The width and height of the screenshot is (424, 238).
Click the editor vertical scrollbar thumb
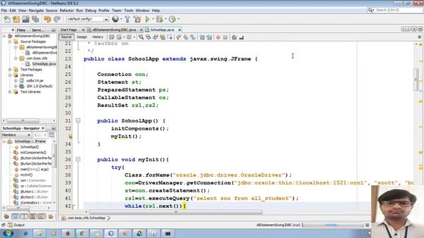coord(416,79)
